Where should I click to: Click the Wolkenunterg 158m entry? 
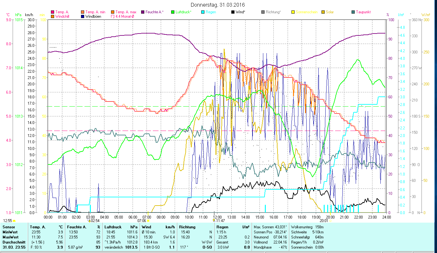tap(307, 227)
